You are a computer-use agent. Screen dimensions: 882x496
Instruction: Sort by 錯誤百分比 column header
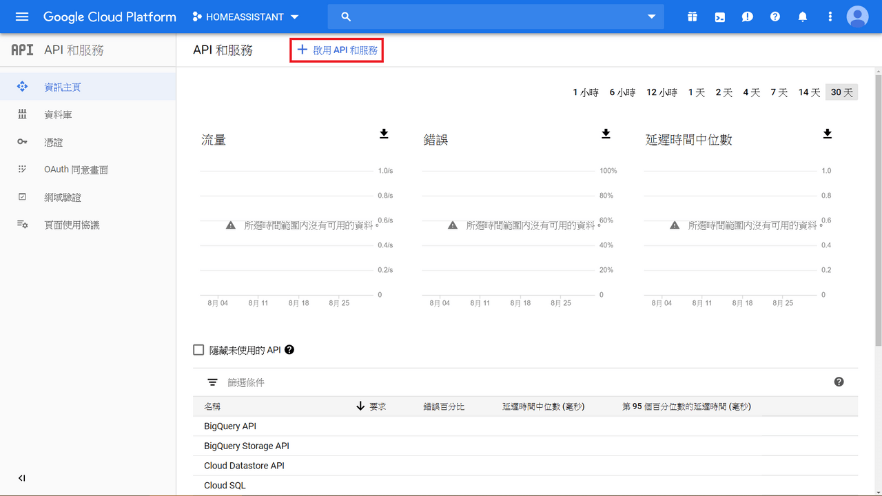click(444, 406)
